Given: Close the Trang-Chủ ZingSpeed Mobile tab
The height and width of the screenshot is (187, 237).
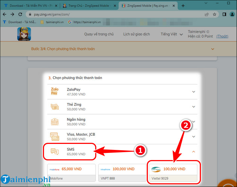Looking at the screenshot, I should point(115,6).
